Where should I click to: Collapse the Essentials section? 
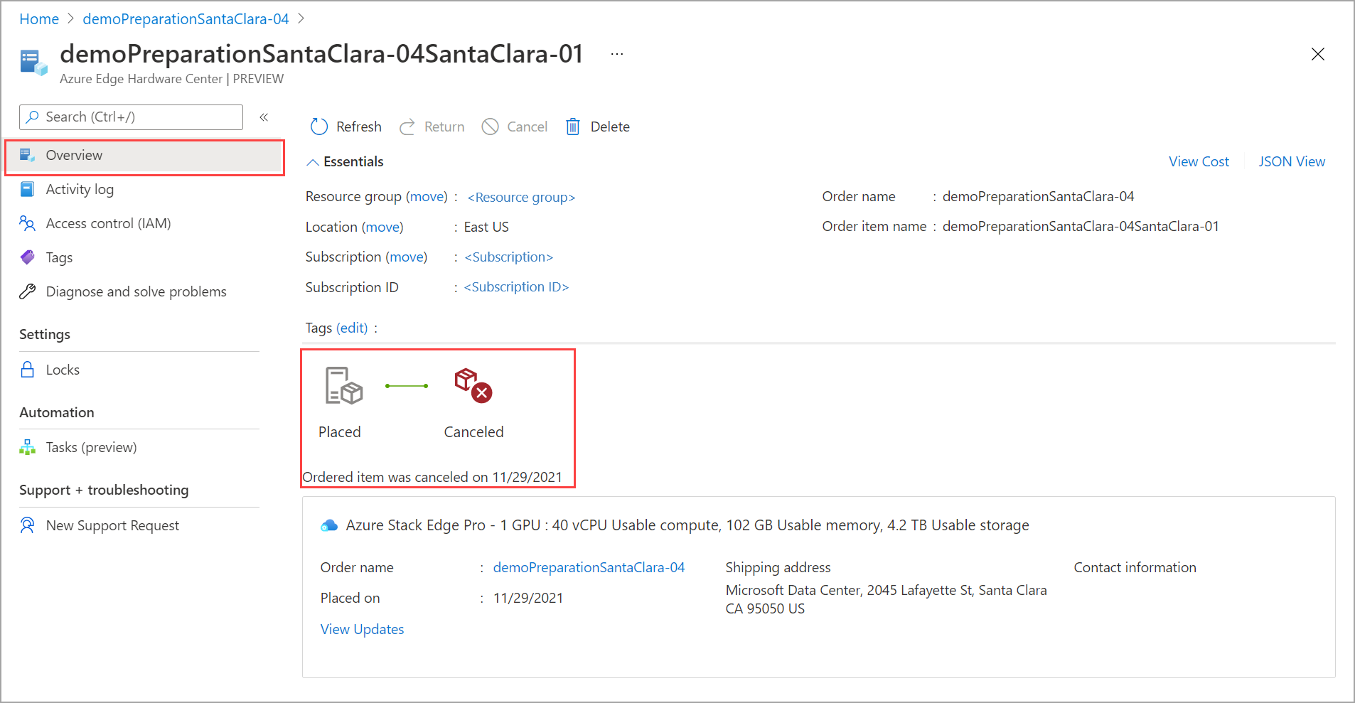[312, 162]
